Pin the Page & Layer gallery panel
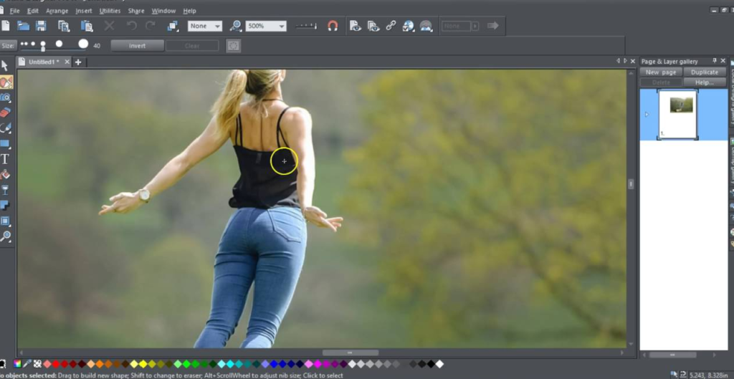The width and height of the screenshot is (734, 379). (714, 62)
